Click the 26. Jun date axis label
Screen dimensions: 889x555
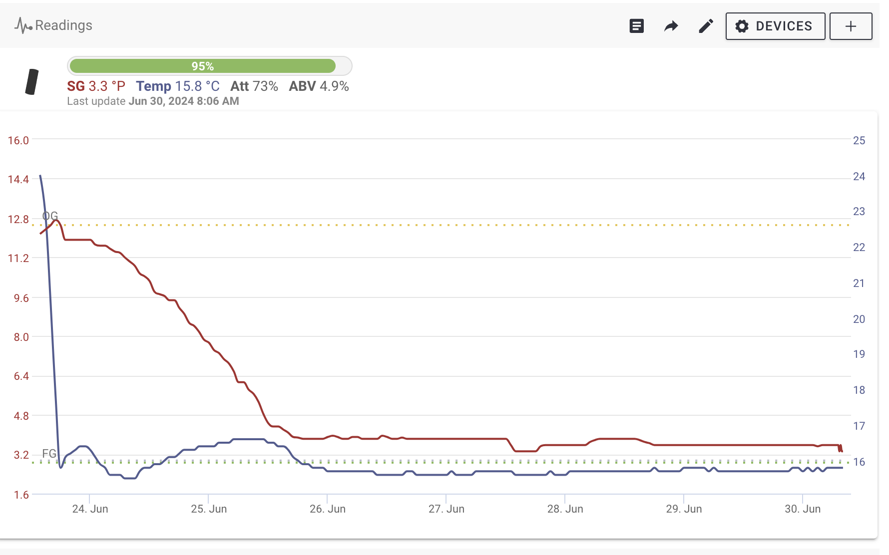tap(328, 509)
